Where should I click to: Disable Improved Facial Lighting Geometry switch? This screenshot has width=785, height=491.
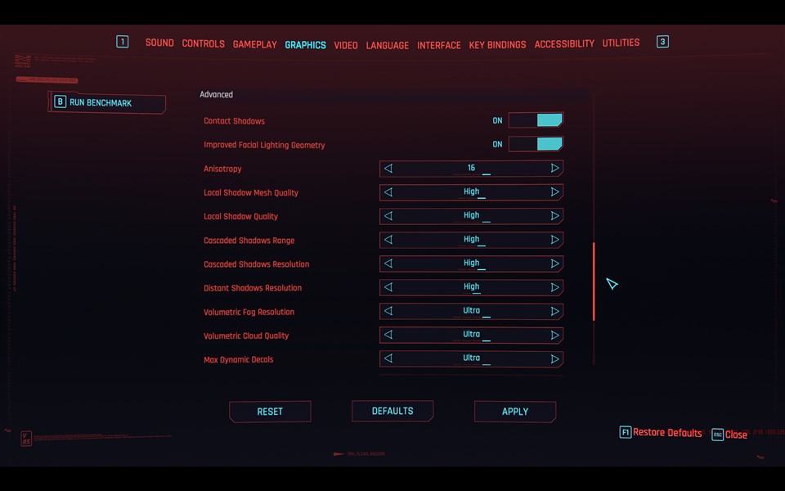coord(536,144)
